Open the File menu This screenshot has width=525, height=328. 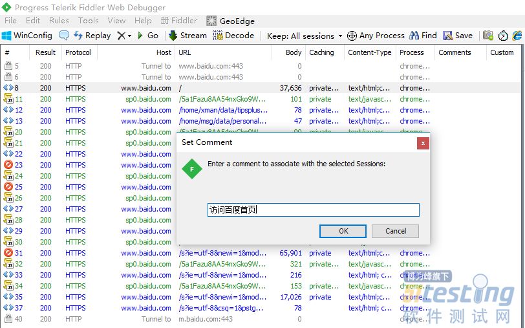(x=10, y=21)
